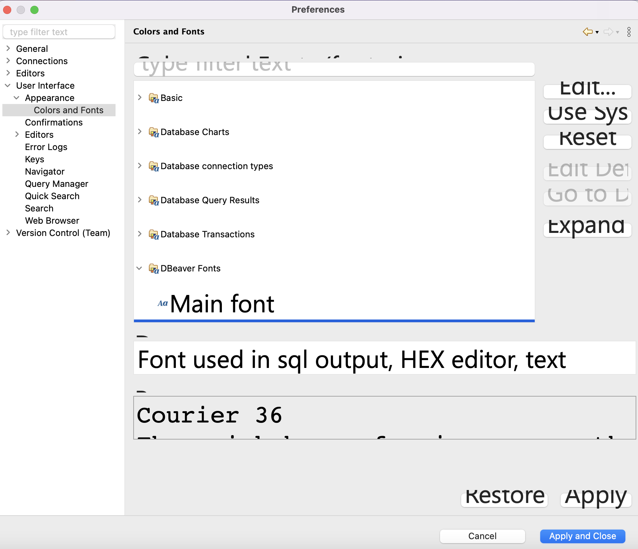Open the three-dot view menu icon
The height and width of the screenshot is (549, 638).
(x=629, y=32)
